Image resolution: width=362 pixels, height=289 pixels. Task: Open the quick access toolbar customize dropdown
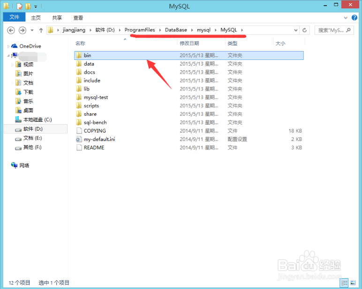click(x=36, y=7)
